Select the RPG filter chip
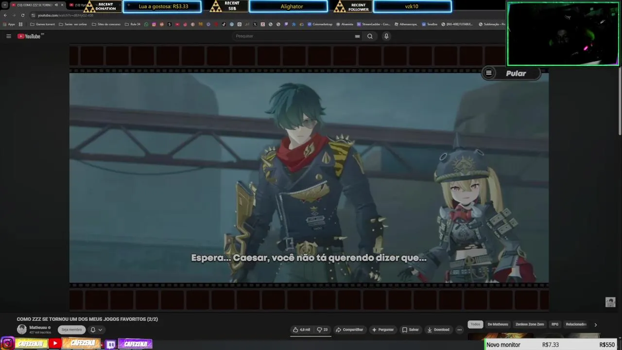Screen dimensions: 622x350 coord(555,324)
